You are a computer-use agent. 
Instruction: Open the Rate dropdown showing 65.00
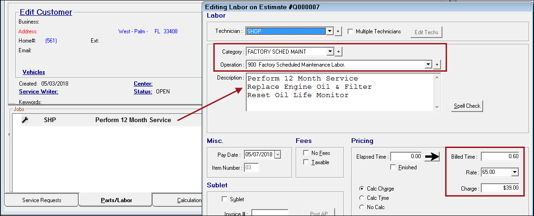[x=515, y=172]
